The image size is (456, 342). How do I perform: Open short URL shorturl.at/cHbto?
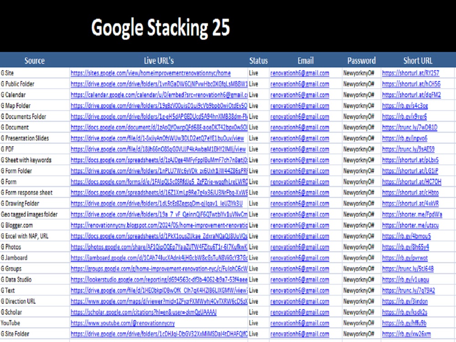[410, 192]
